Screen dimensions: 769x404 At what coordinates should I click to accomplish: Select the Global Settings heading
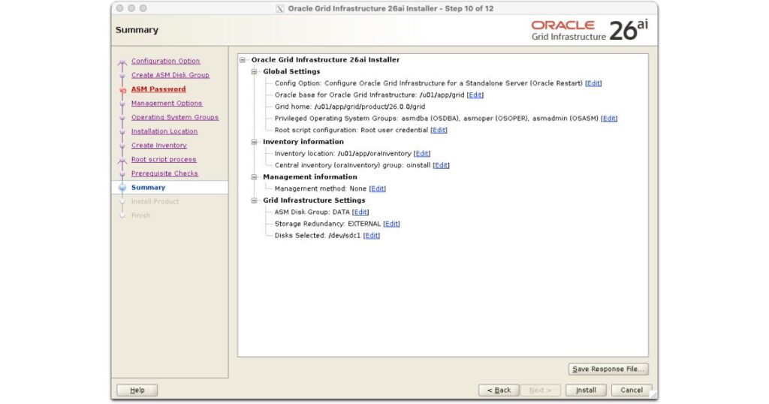pyautogui.click(x=291, y=71)
